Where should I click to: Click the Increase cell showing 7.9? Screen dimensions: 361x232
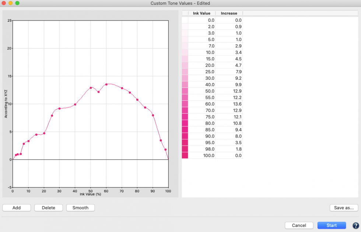(x=229, y=72)
